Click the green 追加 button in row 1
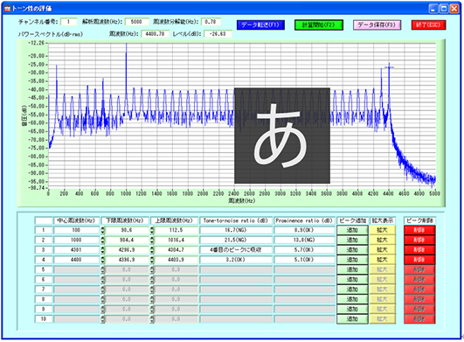This screenshot has width=464, height=342. (x=352, y=230)
